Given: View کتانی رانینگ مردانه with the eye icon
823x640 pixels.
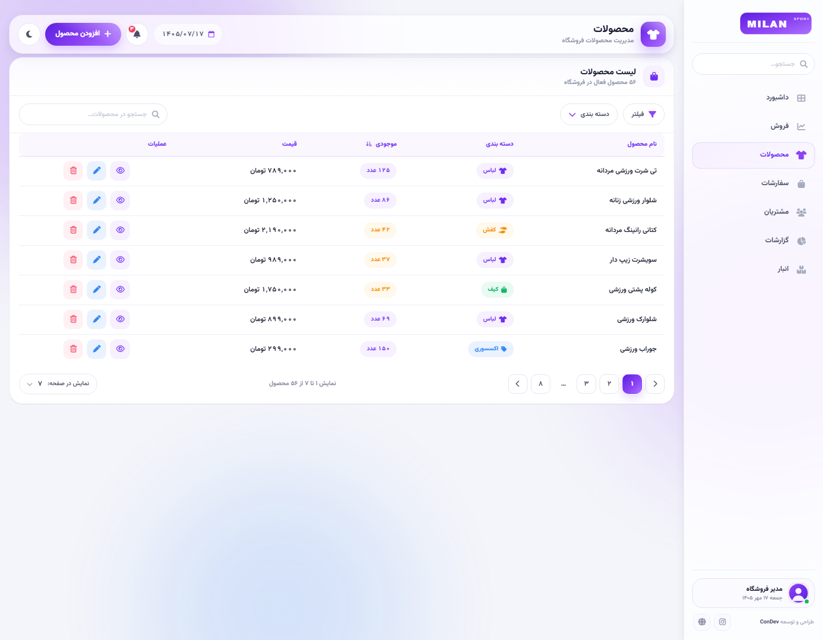Looking at the screenshot, I should tap(120, 230).
